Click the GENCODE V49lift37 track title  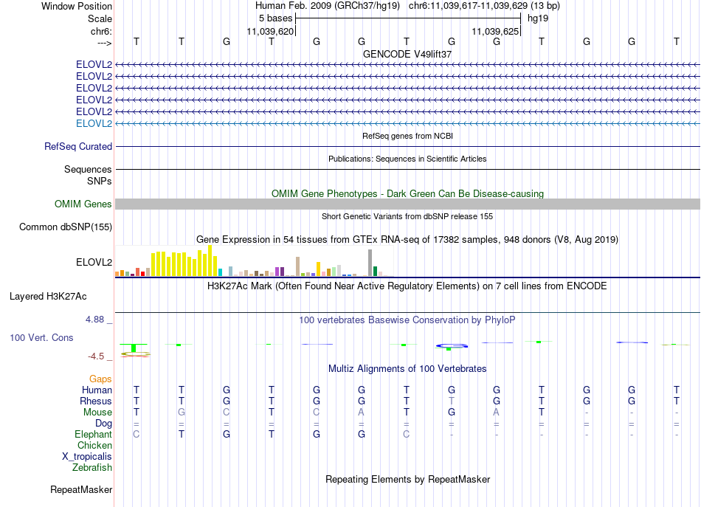pos(407,54)
